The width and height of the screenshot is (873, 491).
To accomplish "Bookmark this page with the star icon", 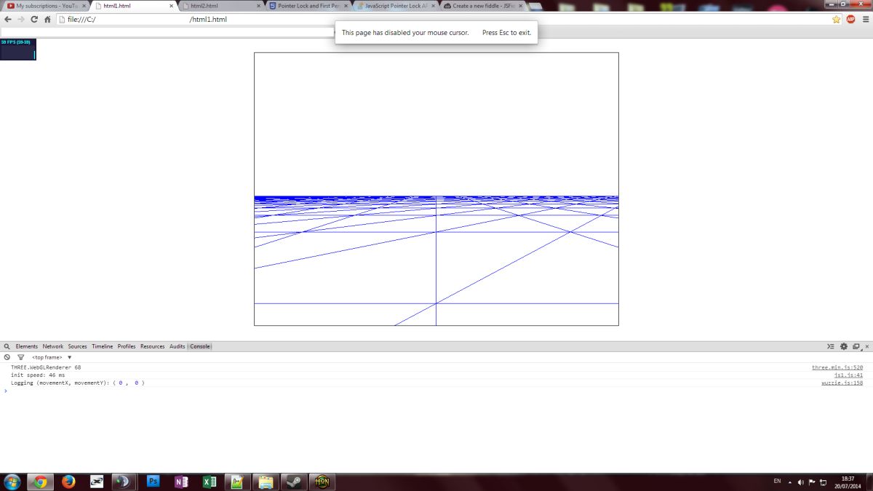I will pos(837,19).
